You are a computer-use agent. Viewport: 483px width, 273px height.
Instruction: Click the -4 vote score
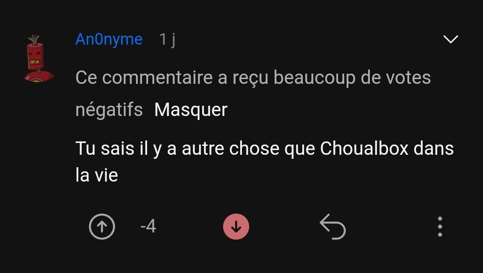coord(148,227)
